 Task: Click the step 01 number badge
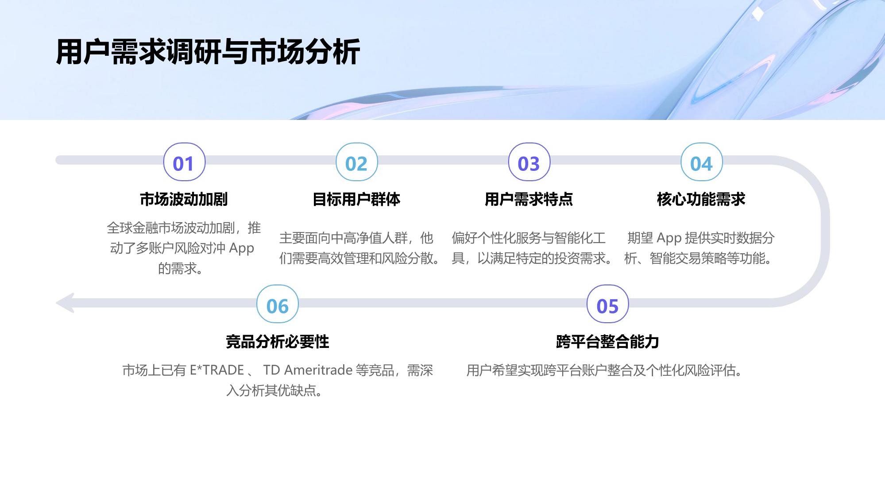pos(184,162)
